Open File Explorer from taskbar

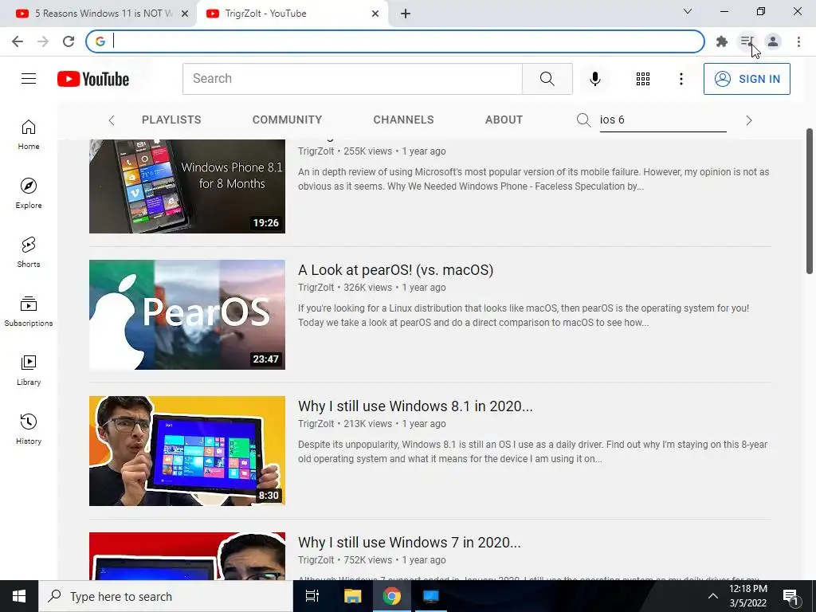click(352, 596)
